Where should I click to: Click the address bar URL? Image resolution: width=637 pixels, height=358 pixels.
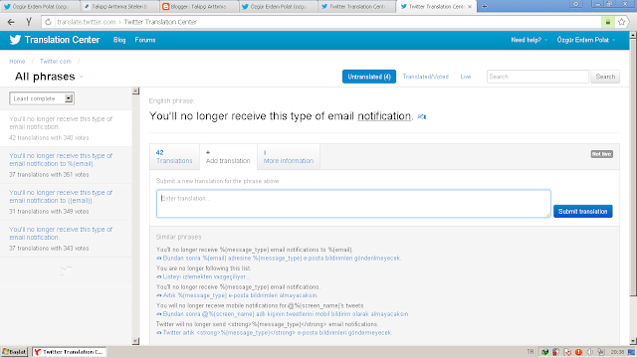pyautogui.click(x=126, y=22)
